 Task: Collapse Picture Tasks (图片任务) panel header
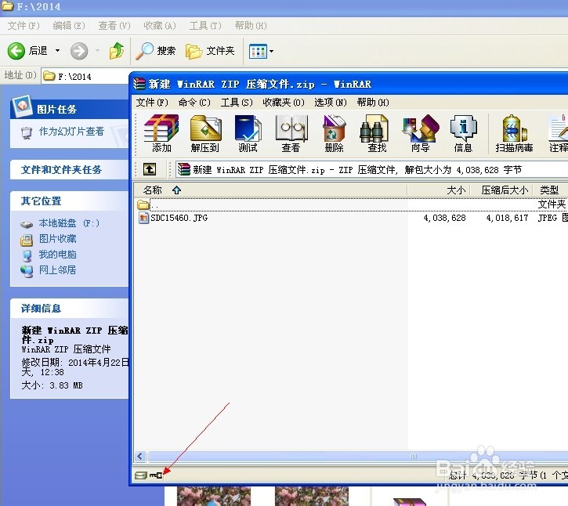click(70, 109)
